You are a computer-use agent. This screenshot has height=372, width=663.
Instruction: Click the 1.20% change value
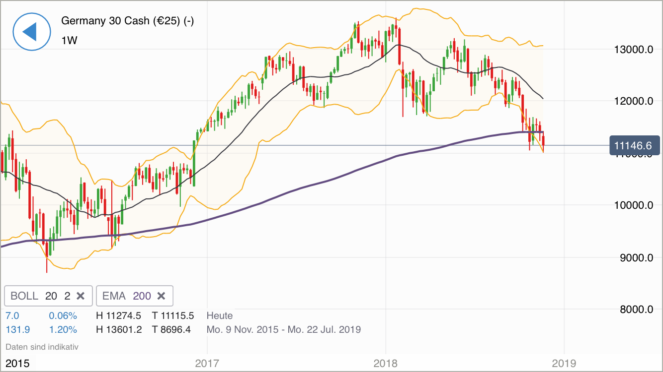[63, 329]
